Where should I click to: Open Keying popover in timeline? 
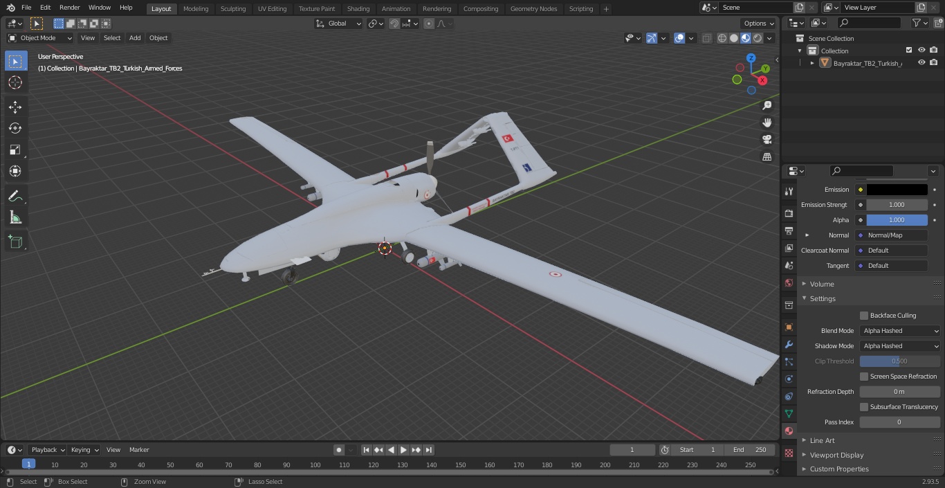[84, 450]
